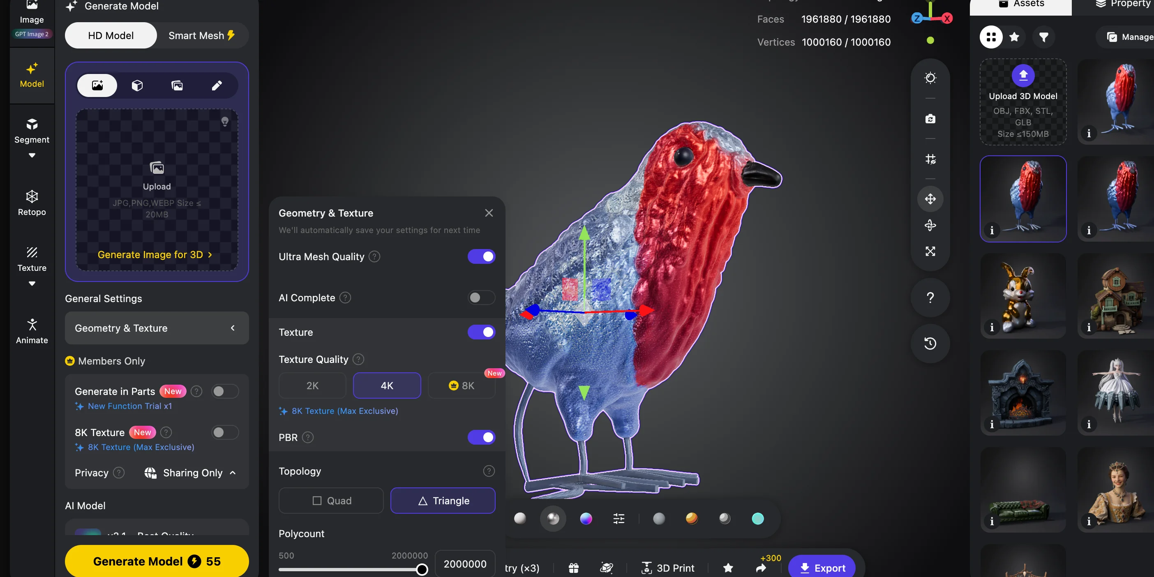The height and width of the screenshot is (577, 1154).
Task: Open the Model tool in the sidebar
Action: pos(32,75)
